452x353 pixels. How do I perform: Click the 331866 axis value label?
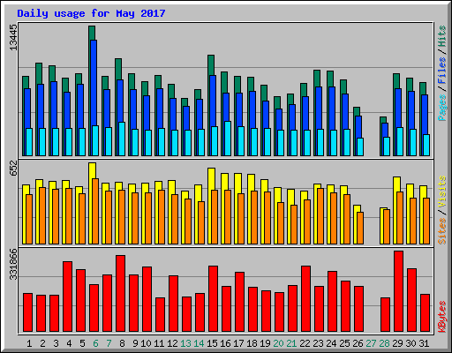coord(13,264)
